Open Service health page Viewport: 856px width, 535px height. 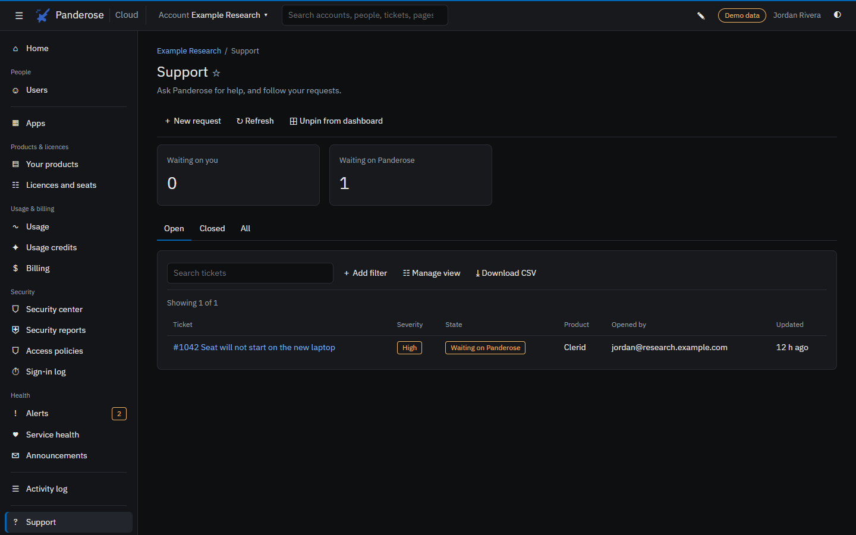[68, 435]
